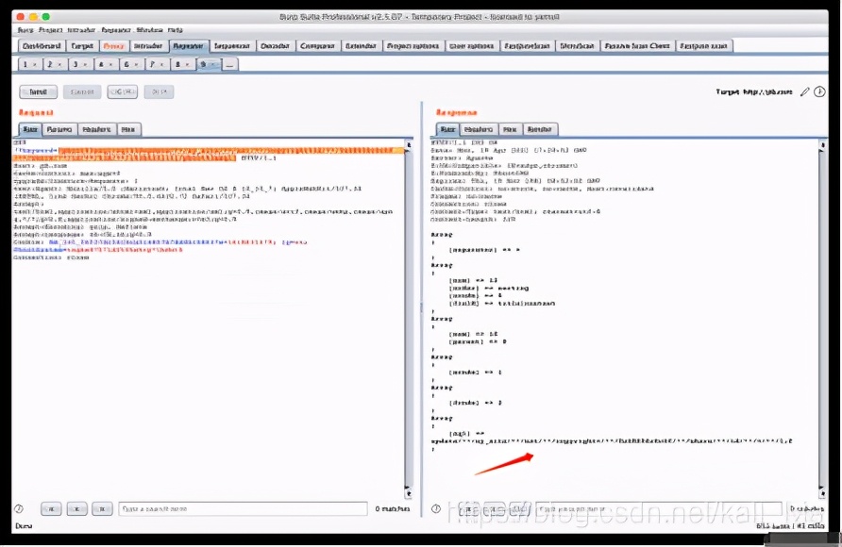This screenshot has height=547, width=842.
Task: Switch to the Sequencer tab
Action: [232, 46]
